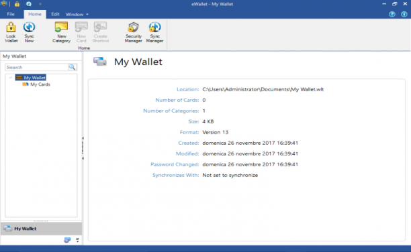Click the 'Version 13' format value

pos(215,132)
